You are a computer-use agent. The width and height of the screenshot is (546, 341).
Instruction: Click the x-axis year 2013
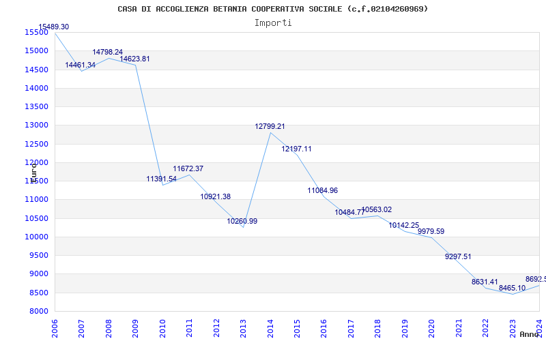[x=244, y=328]
